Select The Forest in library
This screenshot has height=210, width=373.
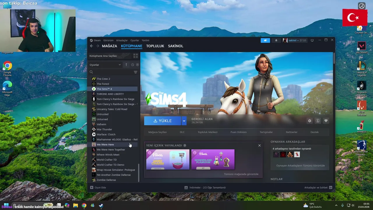(x=113, y=84)
